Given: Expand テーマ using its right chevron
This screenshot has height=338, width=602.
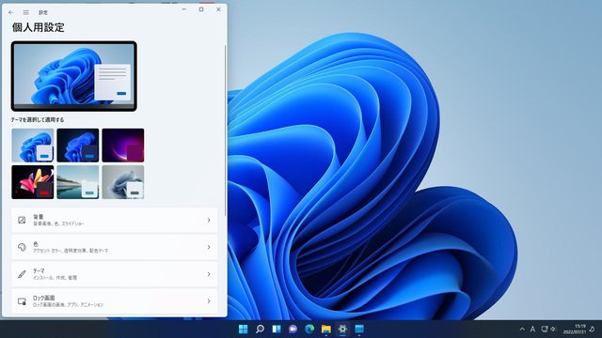Looking at the screenshot, I should (x=209, y=274).
